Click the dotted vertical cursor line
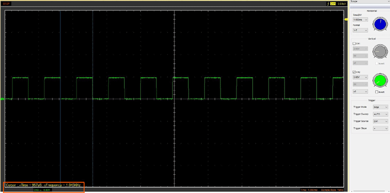Image resolution: width=390 pixels, height=193 pixels. pyautogui.click(x=93, y=99)
